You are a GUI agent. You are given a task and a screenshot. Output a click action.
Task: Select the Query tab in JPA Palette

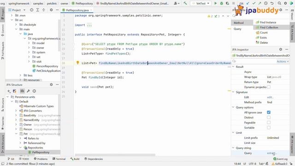242,29
